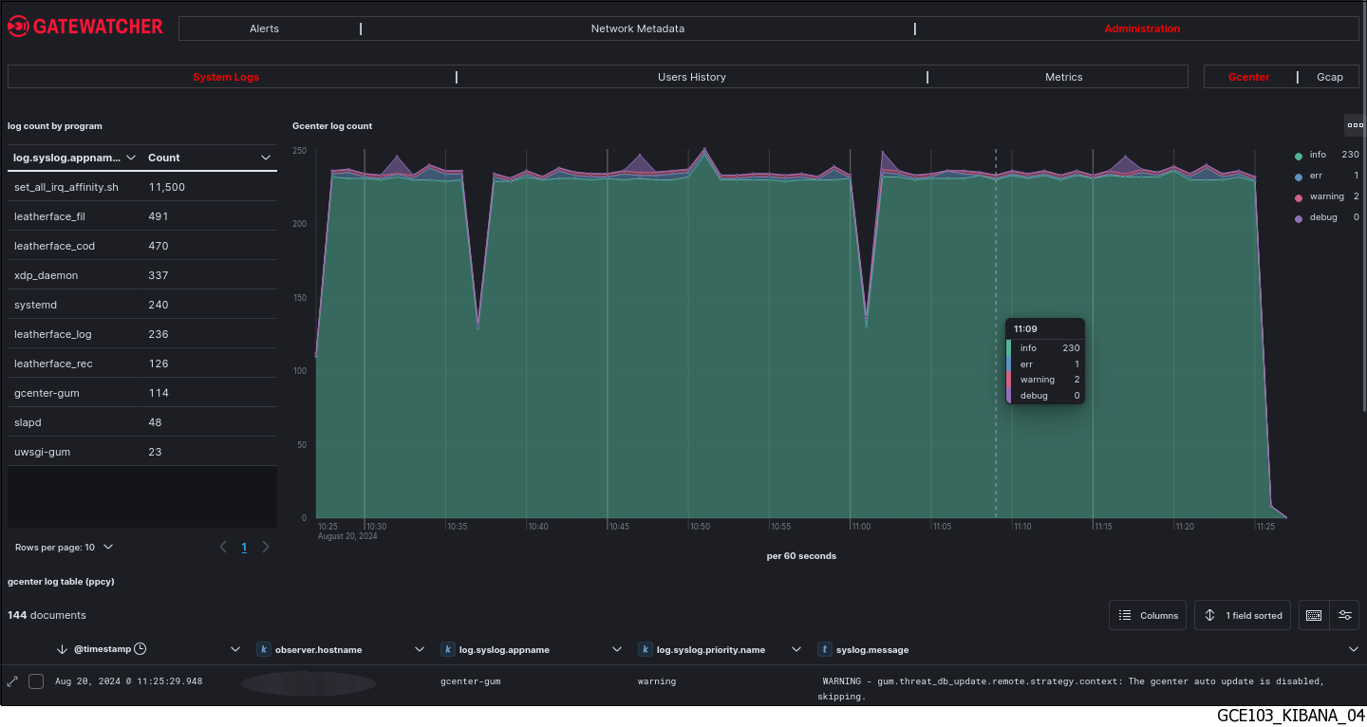Select the checkbox for the first log row

[x=36, y=681]
